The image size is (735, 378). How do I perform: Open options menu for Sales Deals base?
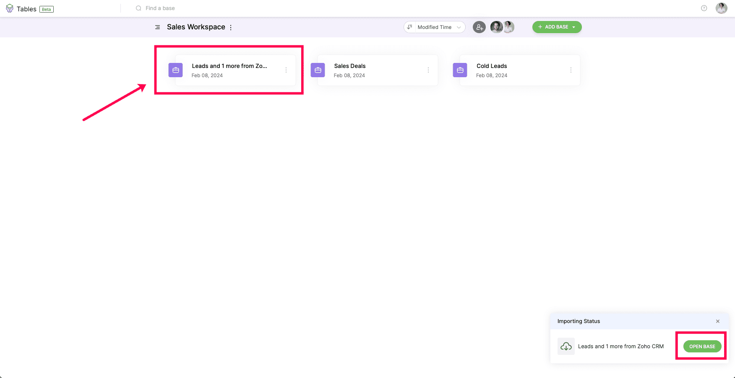click(x=428, y=70)
